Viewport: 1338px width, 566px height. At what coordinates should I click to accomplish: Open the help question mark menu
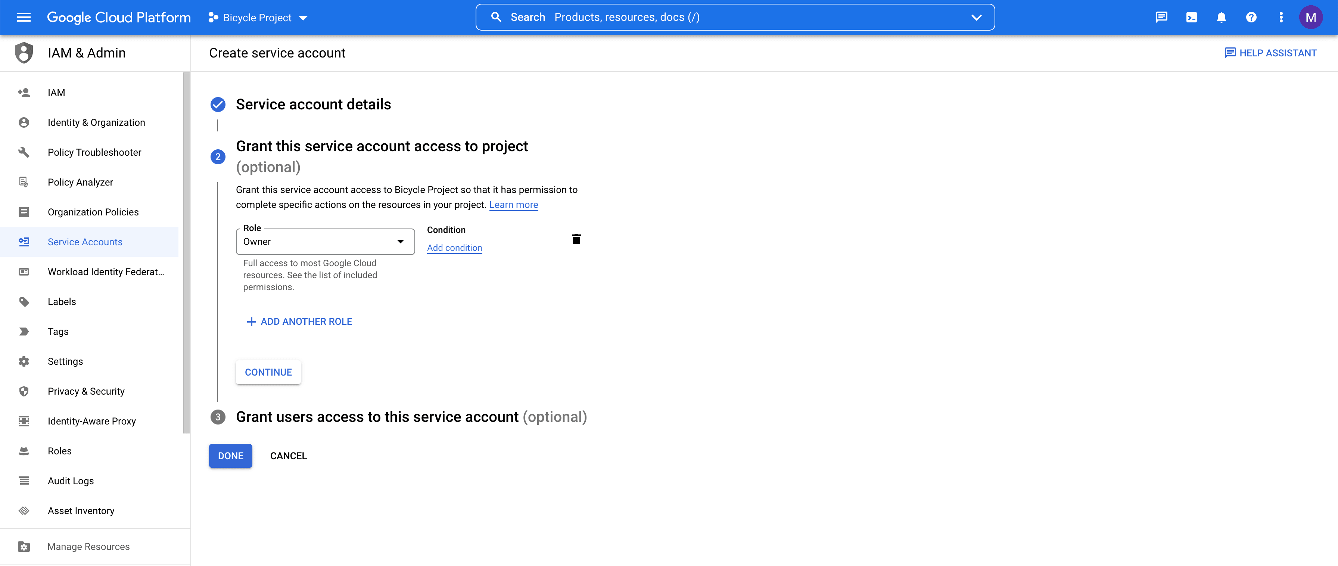click(x=1251, y=18)
